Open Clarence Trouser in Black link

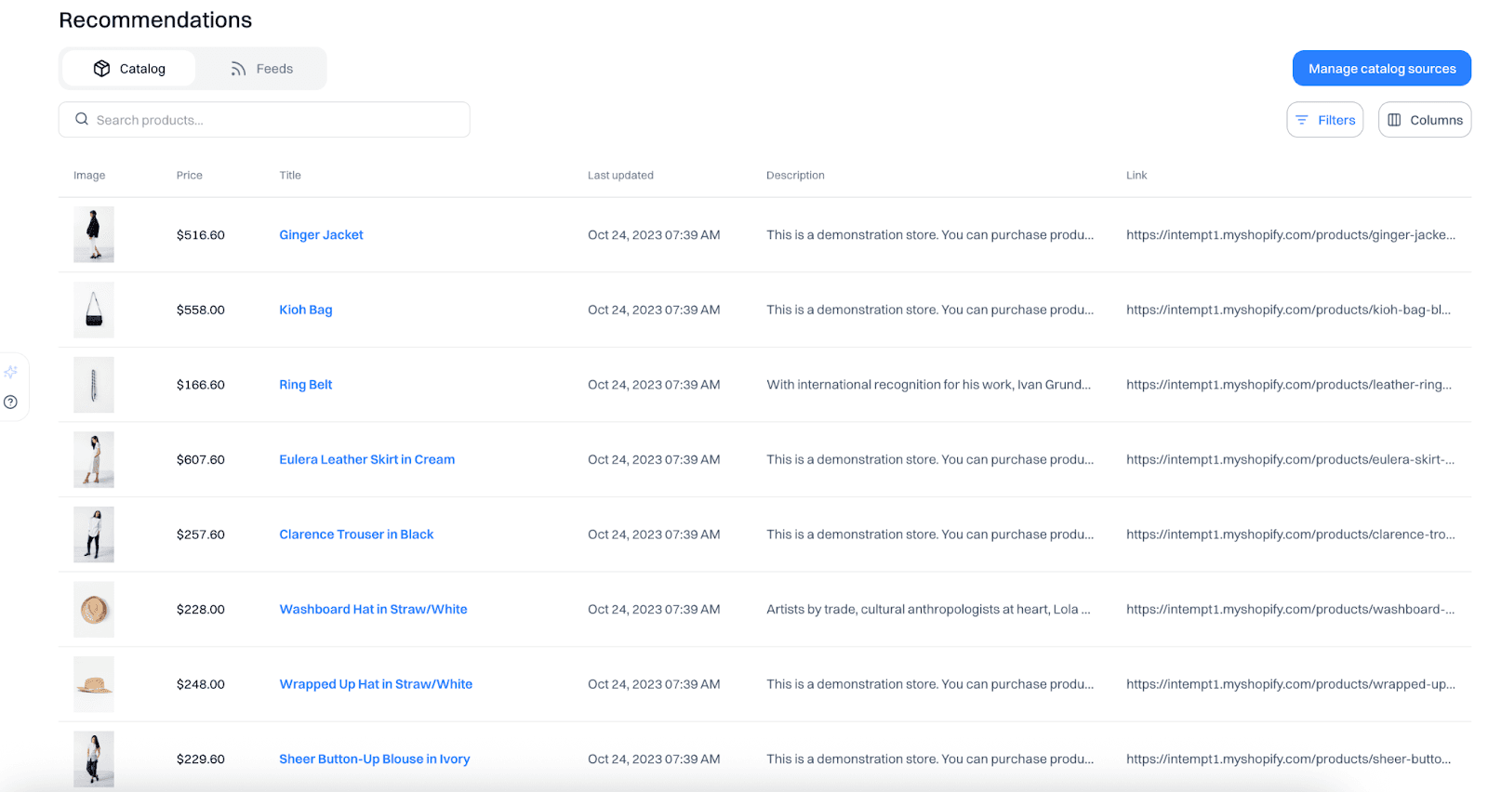pyautogui.click(x=356, y=535)
